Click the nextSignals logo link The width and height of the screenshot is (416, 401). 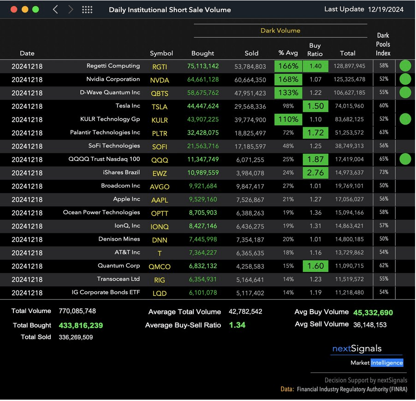357,348
